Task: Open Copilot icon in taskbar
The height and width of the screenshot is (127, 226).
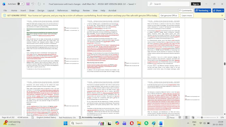Action: (117, 123)
